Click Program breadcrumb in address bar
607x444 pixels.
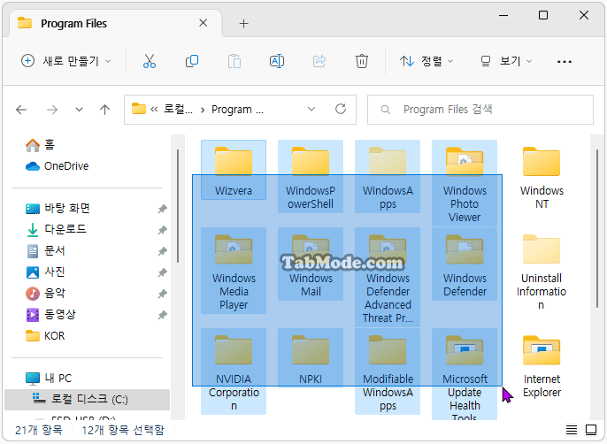(237, 110)
